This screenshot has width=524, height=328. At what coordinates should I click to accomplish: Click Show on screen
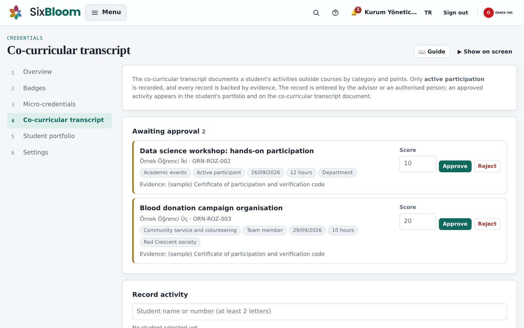[485, 51]
